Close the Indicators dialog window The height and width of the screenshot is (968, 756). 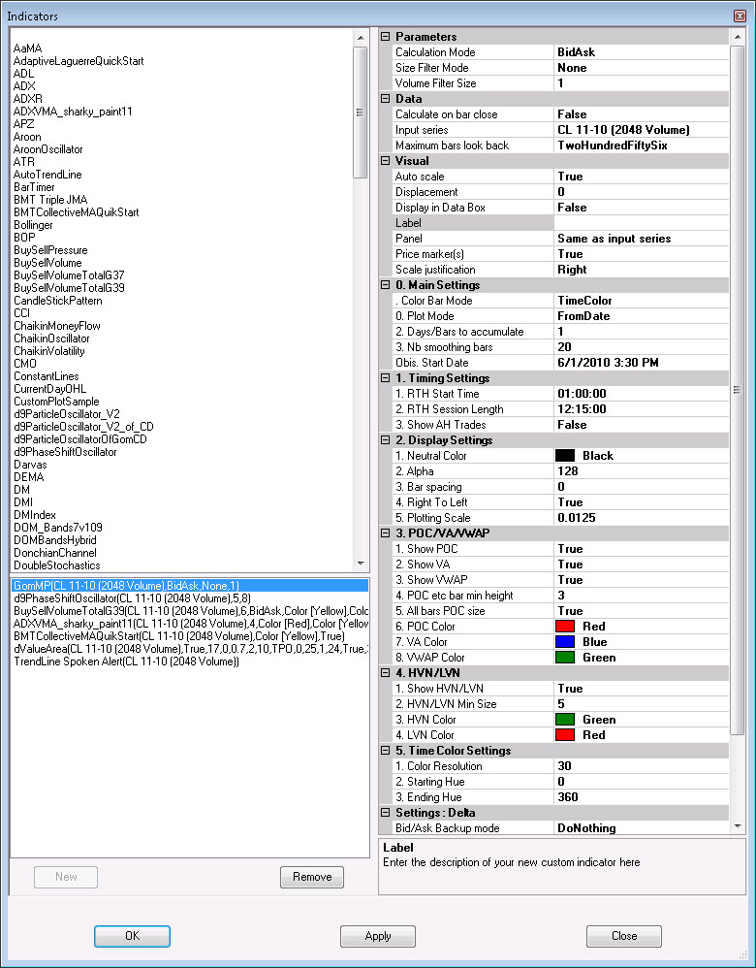pos(740,16)
